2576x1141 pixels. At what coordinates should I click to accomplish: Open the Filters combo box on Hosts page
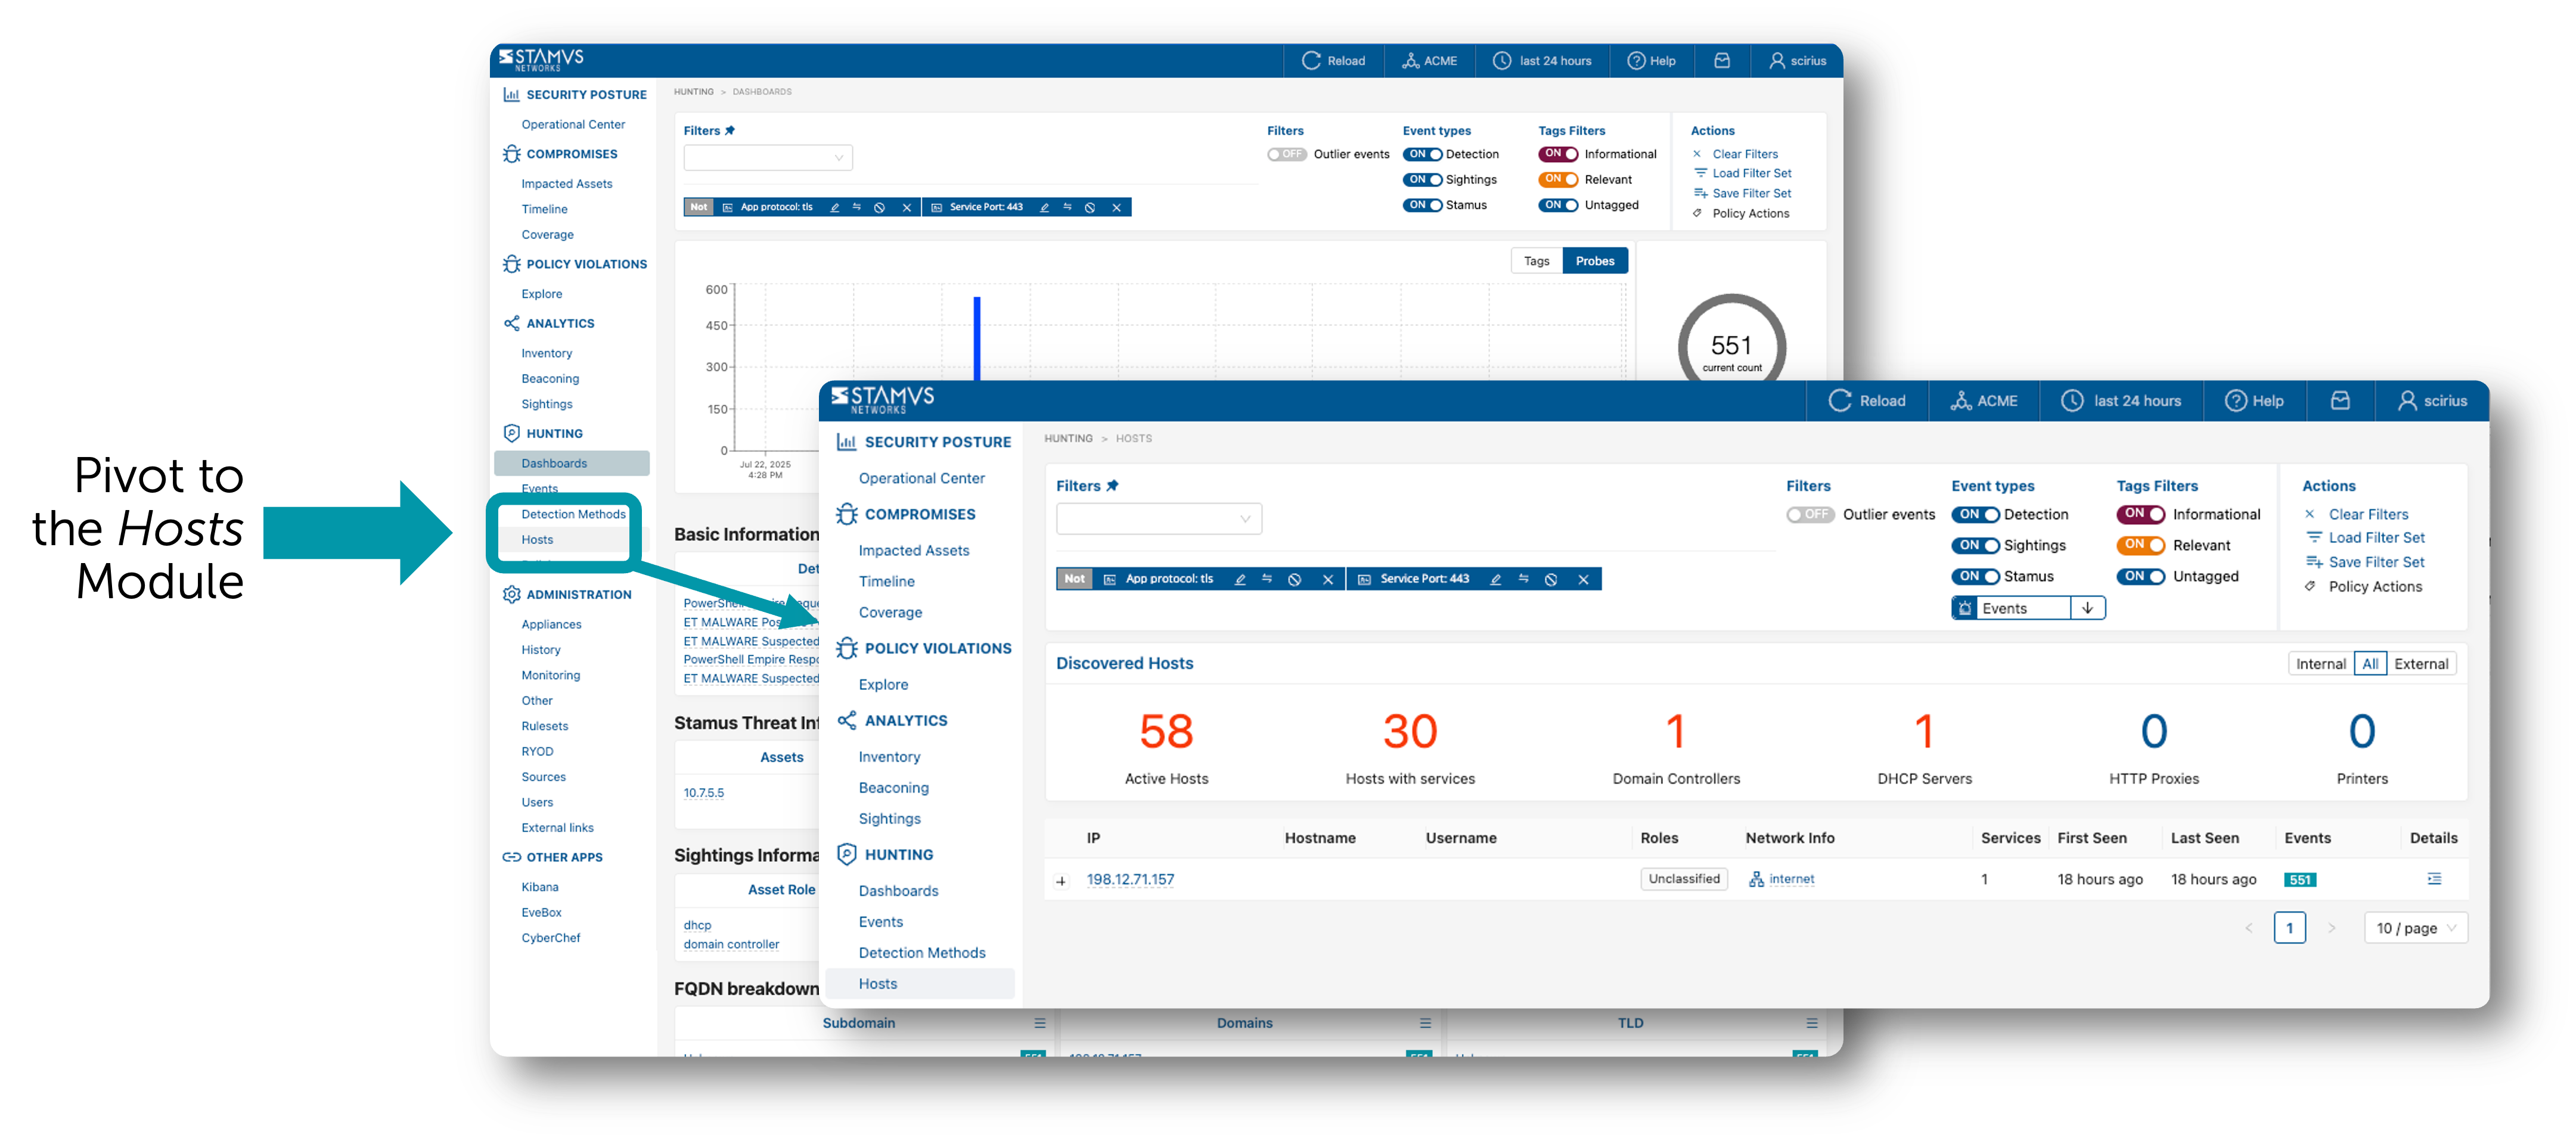[1158, 519]
